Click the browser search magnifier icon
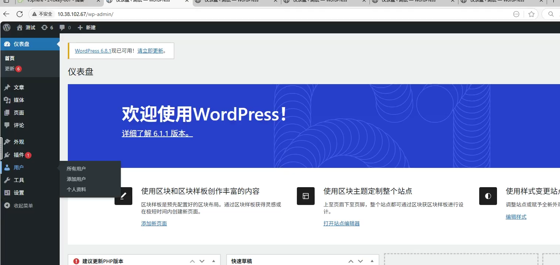This screenshot has width=560, height=265. (x=550, y=14)
